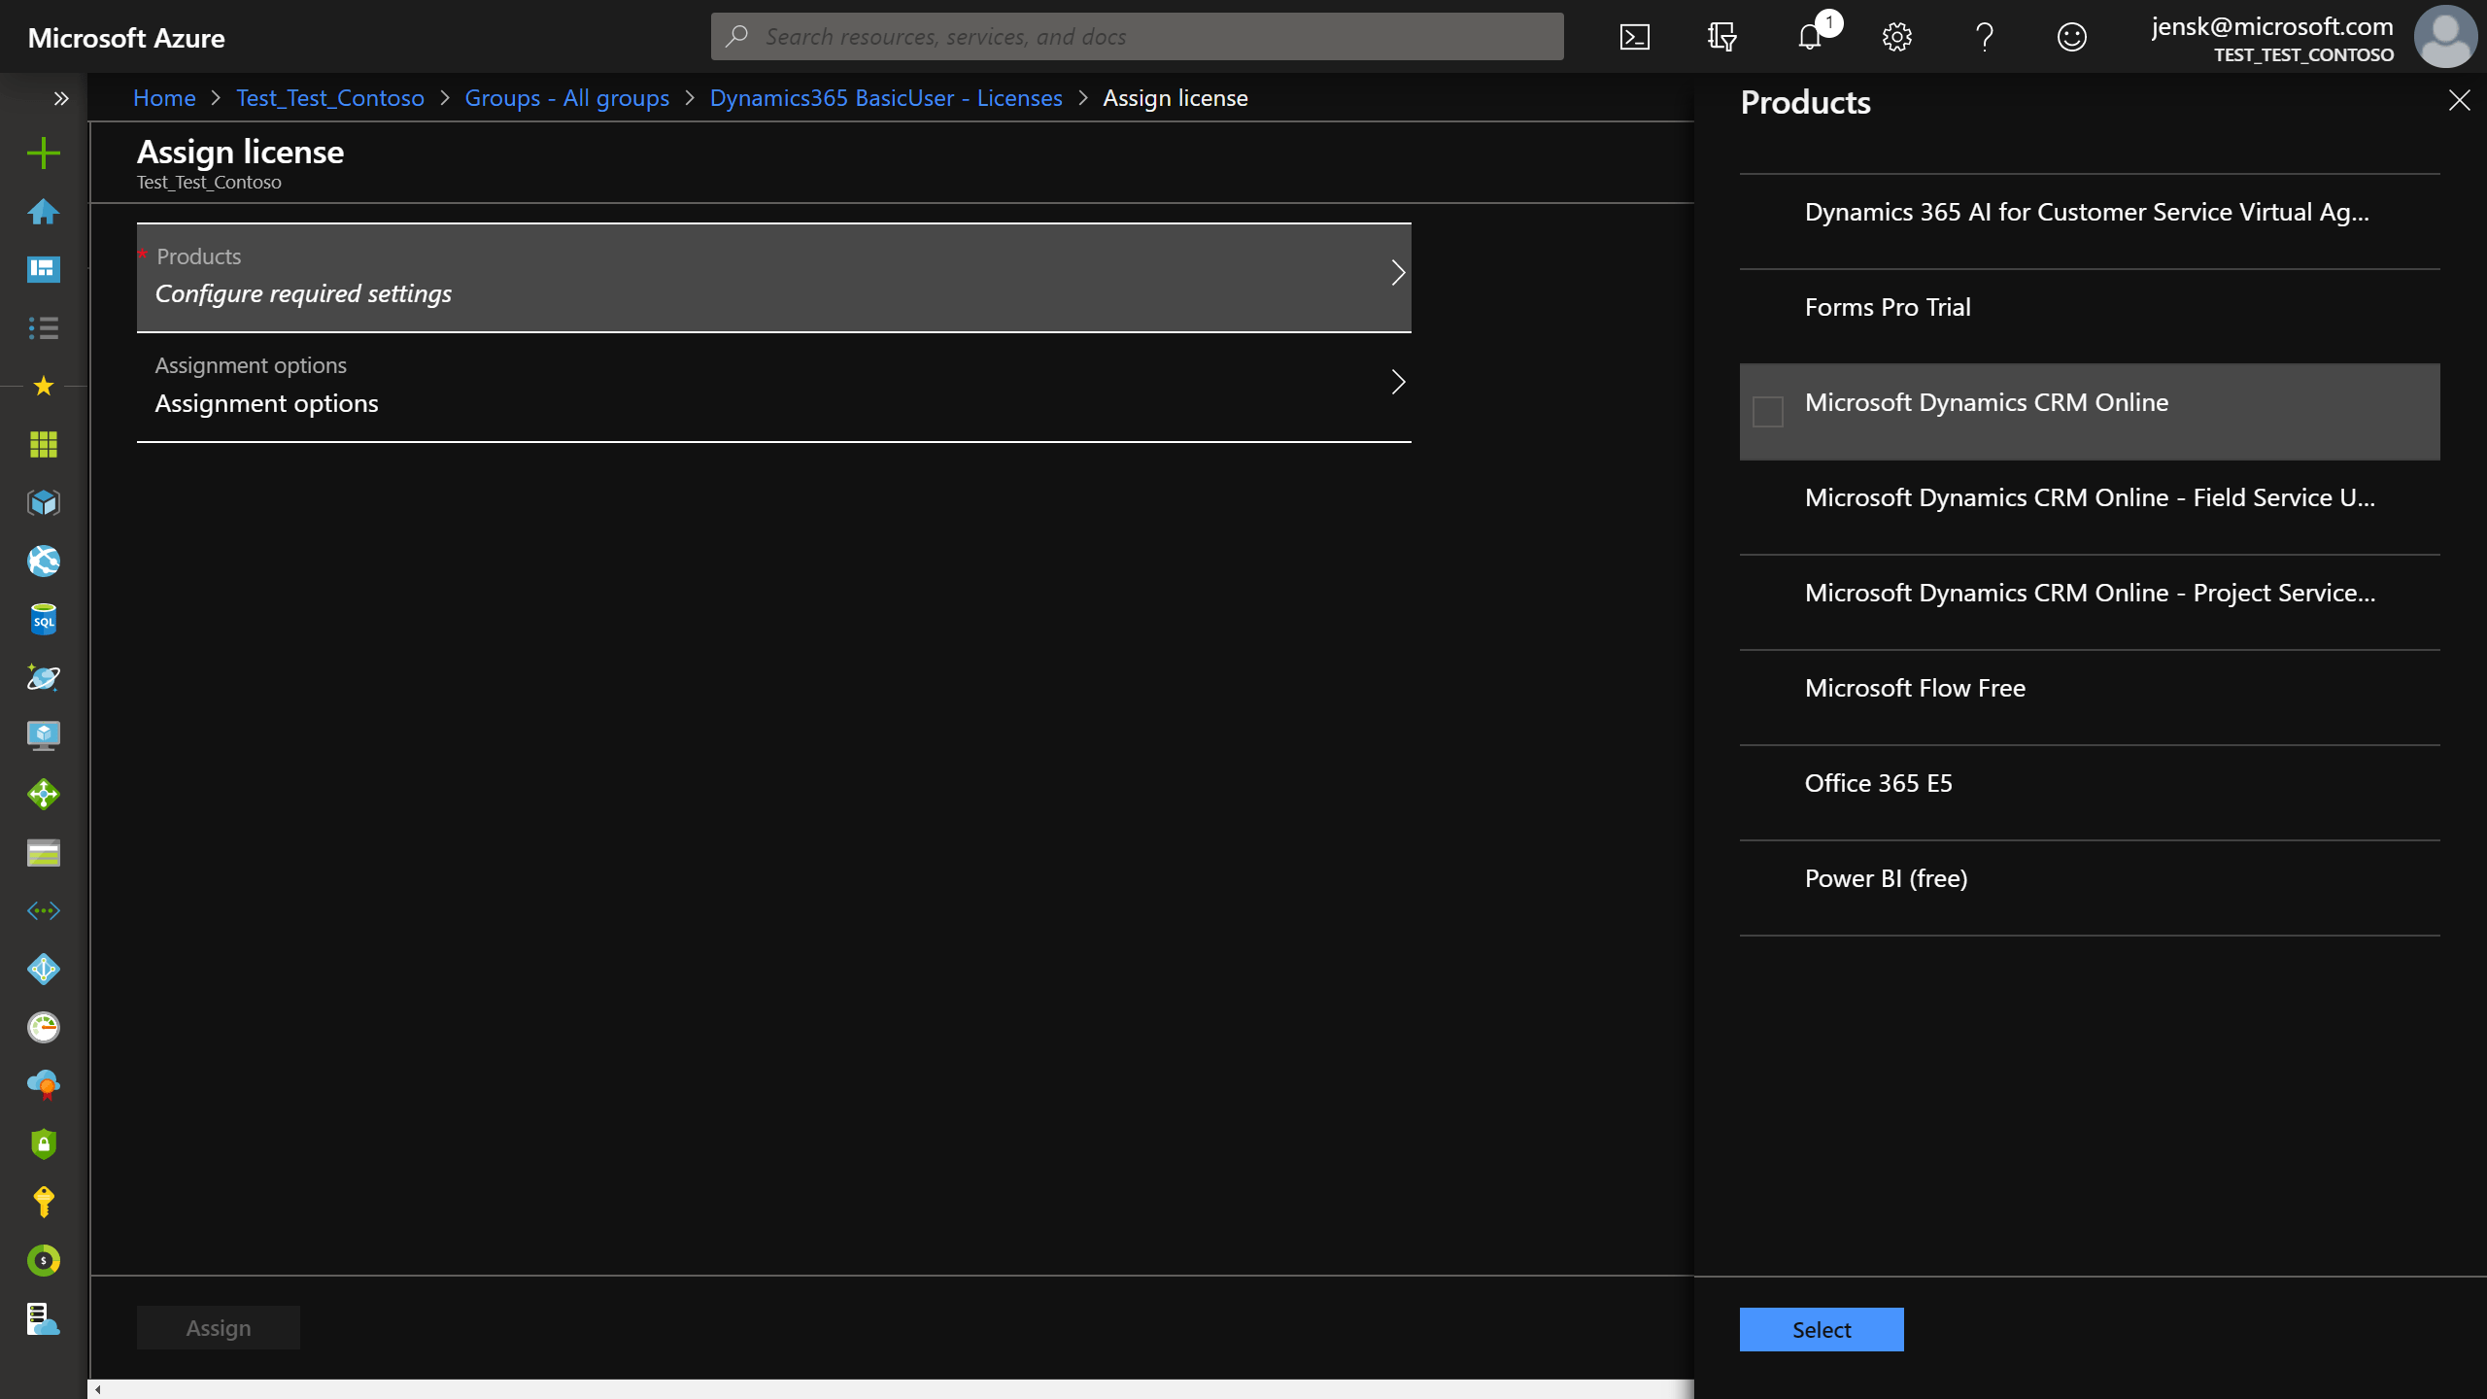Open Feedback smiley icon
Viewport: 2487px width, 1399px height.
(x=2072, y=37)
